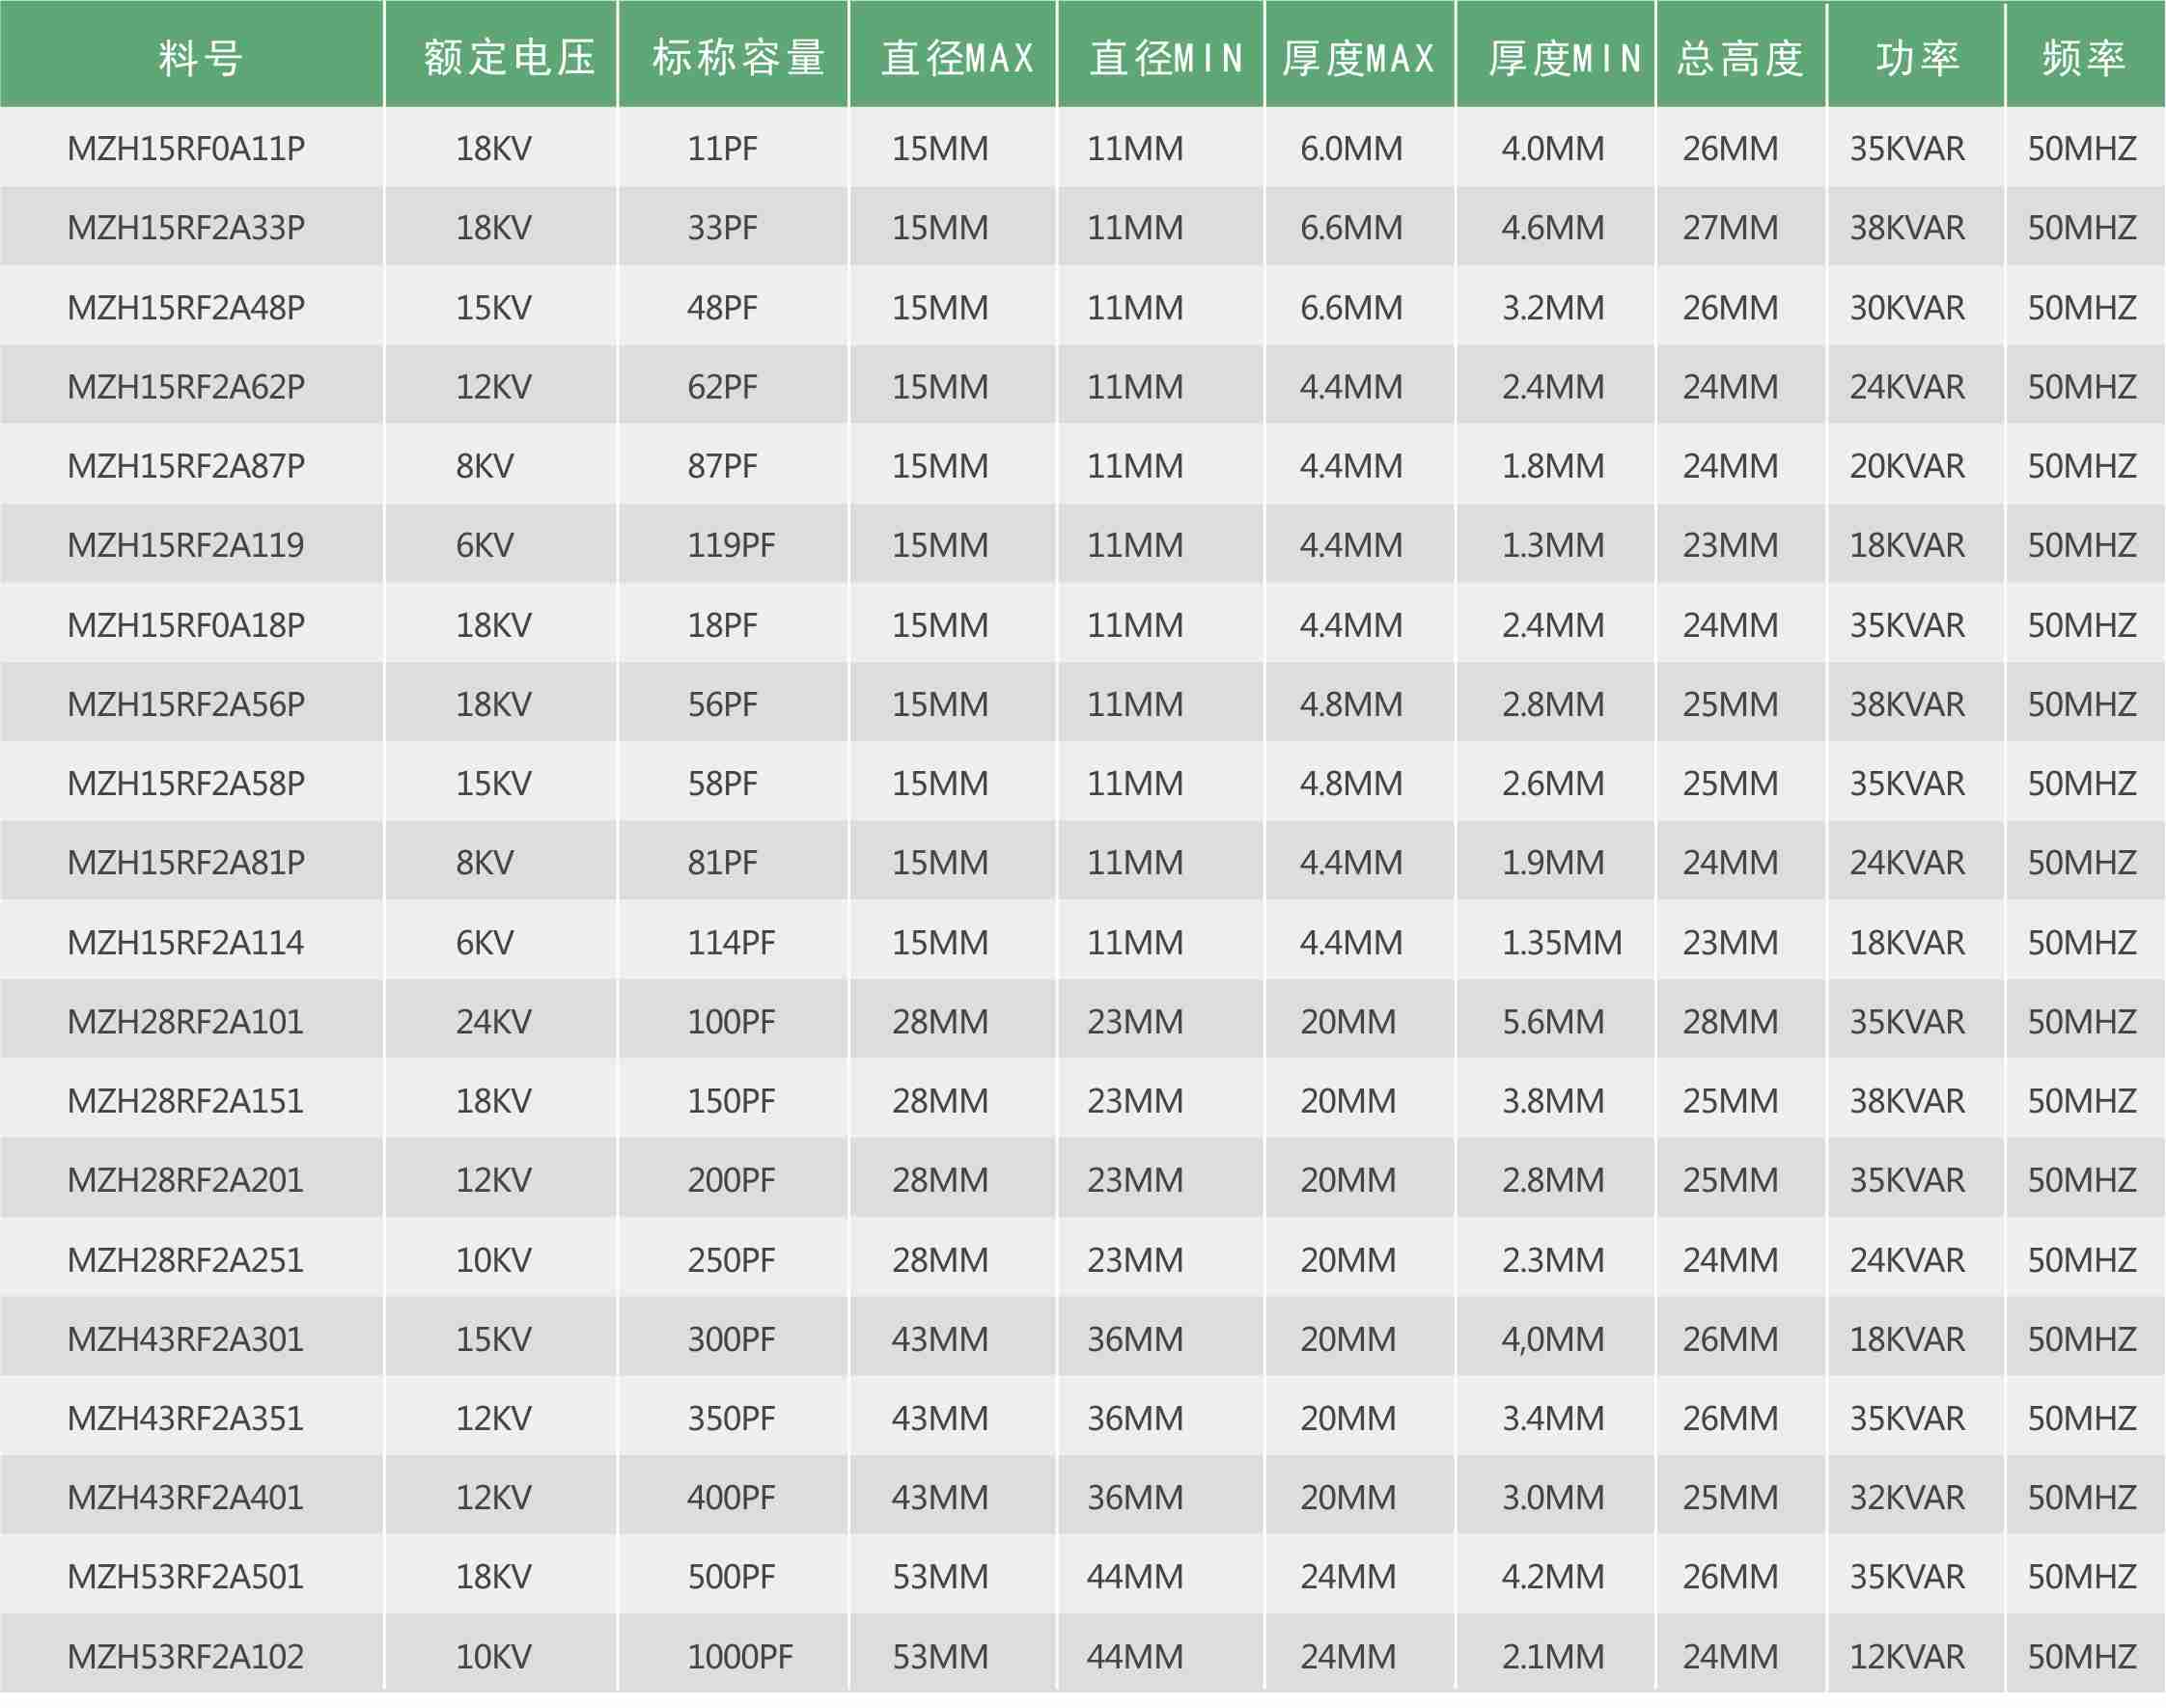The image size is (2166, 1708).
Task: Click the 100PF capacitance cell
Action: click(732, 1020)
